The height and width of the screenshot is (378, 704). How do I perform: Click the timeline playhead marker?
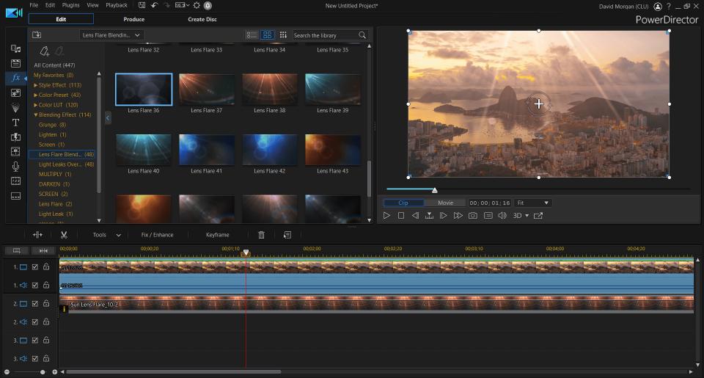pos(246,252)
